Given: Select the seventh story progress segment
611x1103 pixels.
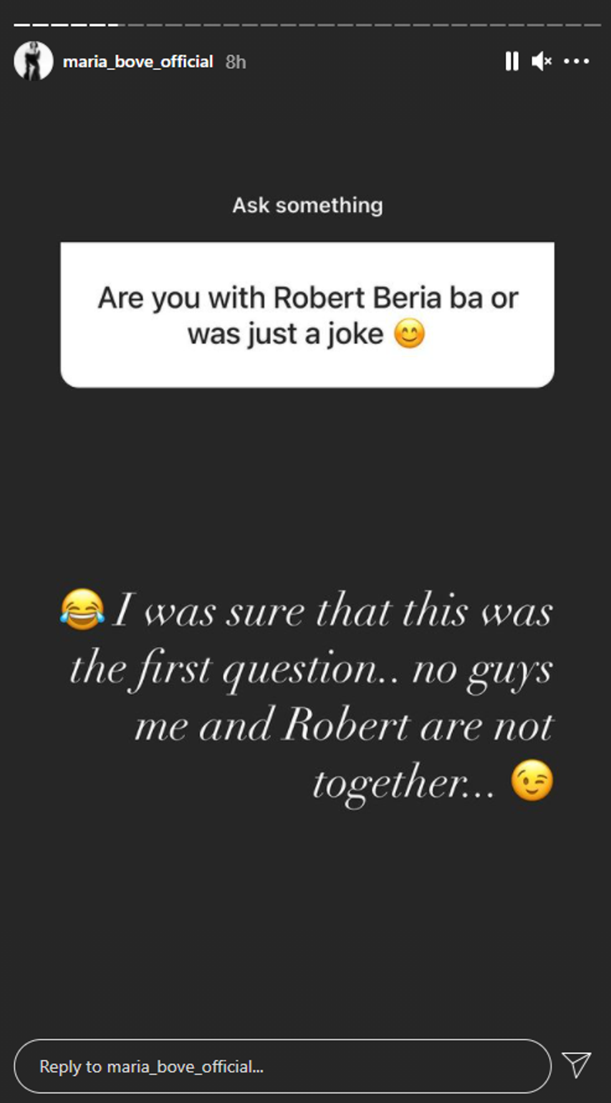Looking at the screenshot, I should pyautogui.click(x=136, y=25).
